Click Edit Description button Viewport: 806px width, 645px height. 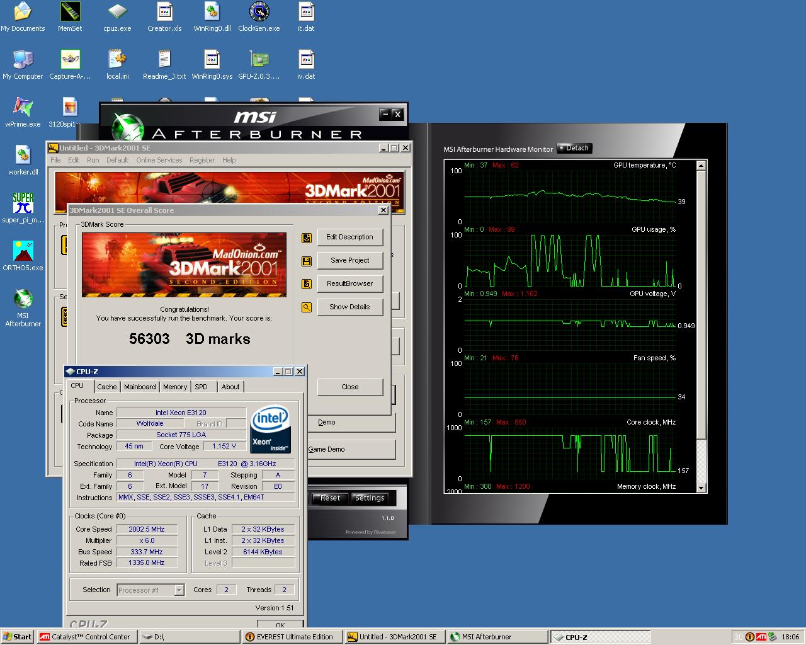[350, 237]
